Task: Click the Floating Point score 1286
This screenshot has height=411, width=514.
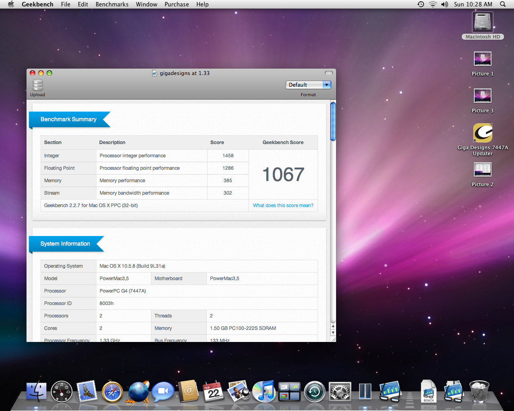Action: click(x=228, y=168)
